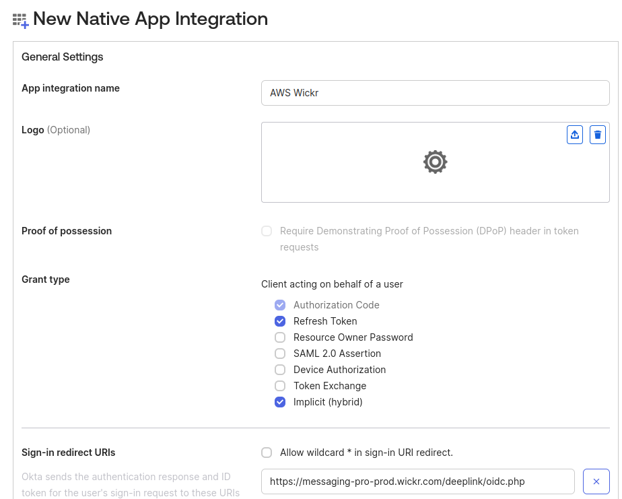This screenshot has height=499, width=622.
Task: Check the SAML 2.0 Assertion option
Action: [280, 354]
